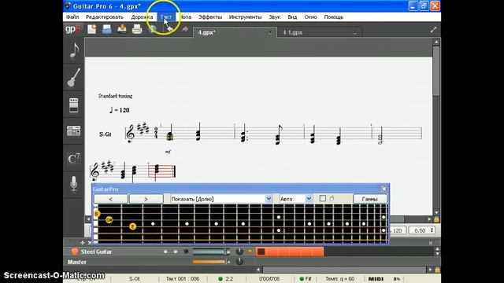The image size is (504, 283).
Task: Open the Дорожка menu
Action: point(142,17)
